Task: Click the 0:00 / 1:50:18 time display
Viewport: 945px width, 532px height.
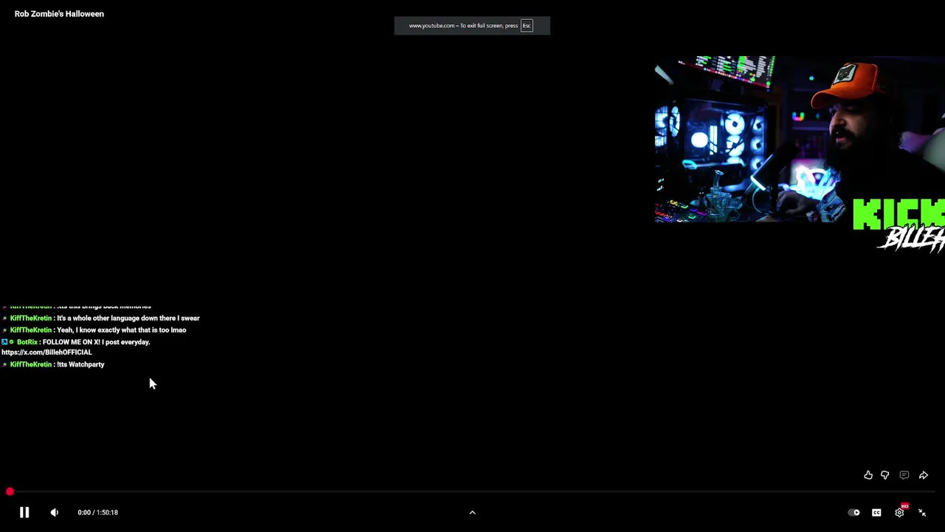Action: coord(97,512)
